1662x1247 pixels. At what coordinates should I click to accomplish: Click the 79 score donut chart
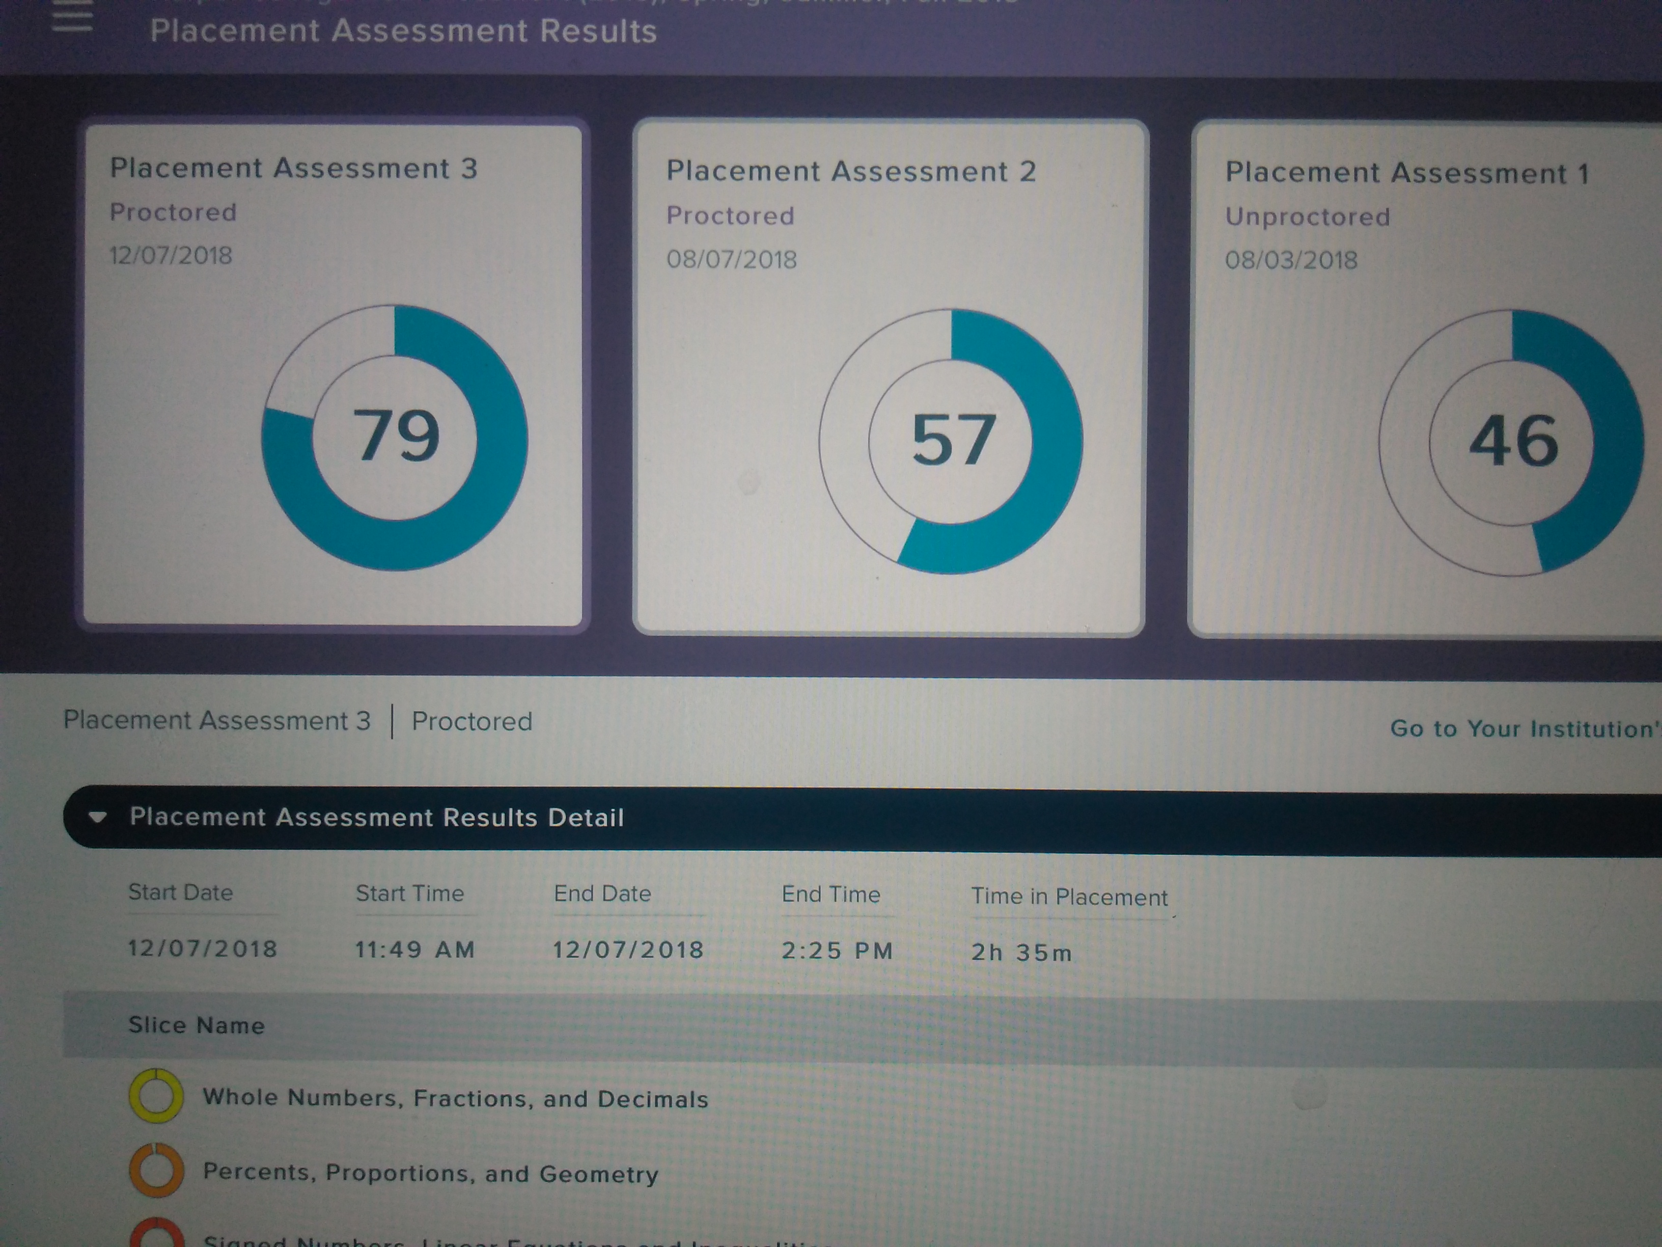coord(395,438)
